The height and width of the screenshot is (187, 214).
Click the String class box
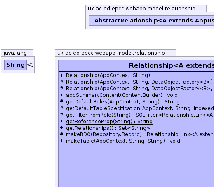point(15,65)
